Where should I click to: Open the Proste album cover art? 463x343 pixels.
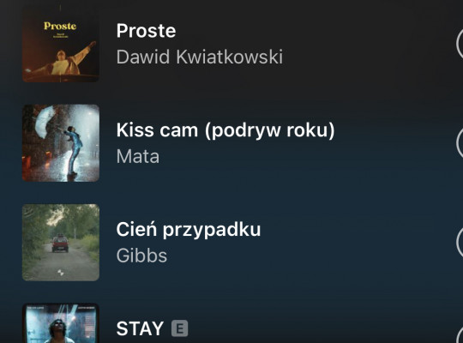click(x=61, y=45)
